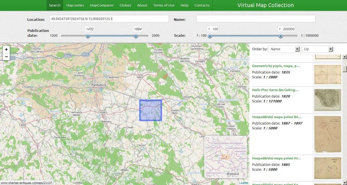Click the Virtual Map Collection title

(x=266, y=5)
